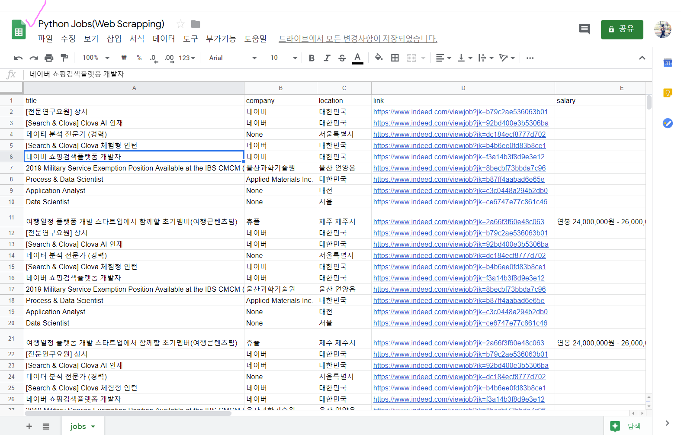Open the Drive save status link
The image size is (681, 435).
[x=358, y=39]
